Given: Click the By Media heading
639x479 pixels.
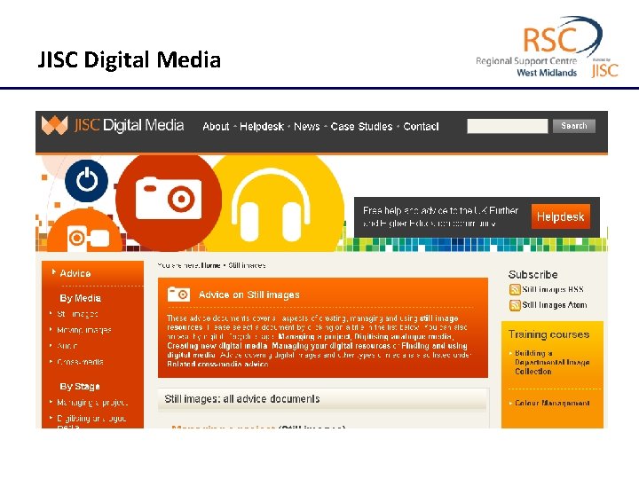Looking at the screenshot, I should coord(80,298).
